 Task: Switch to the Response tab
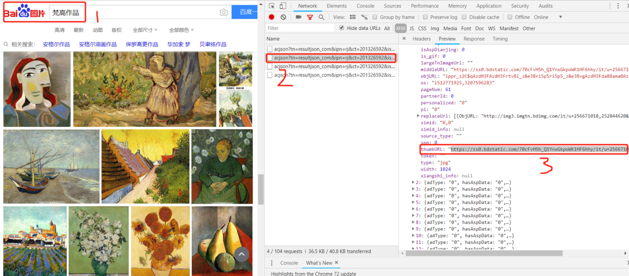point(474,39)
